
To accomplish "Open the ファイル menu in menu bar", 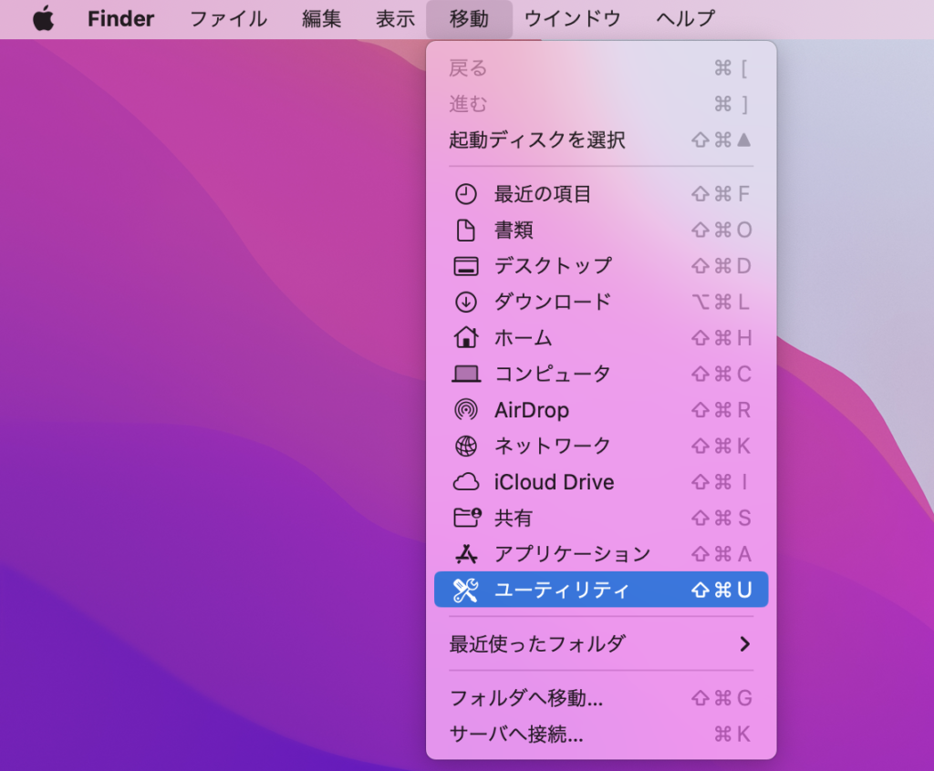I will (x=228, y=18).
